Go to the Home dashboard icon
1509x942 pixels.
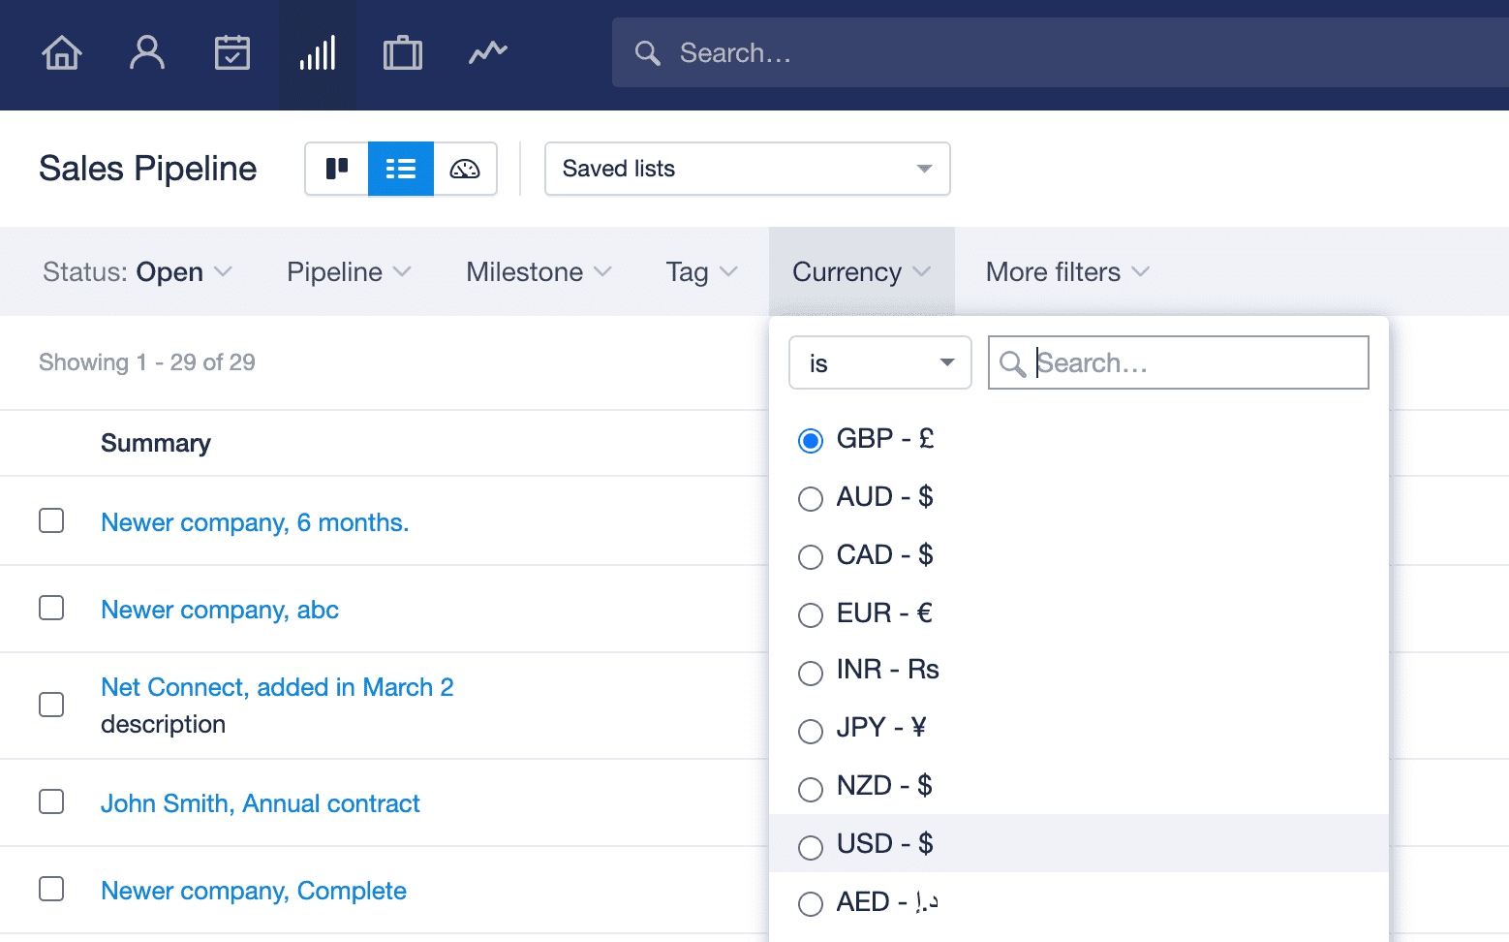tap(62, 52)
